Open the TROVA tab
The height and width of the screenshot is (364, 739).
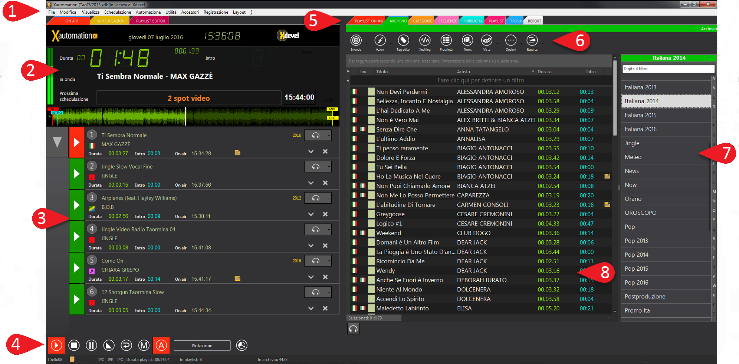pyautogui.click(x=516, y=21)
